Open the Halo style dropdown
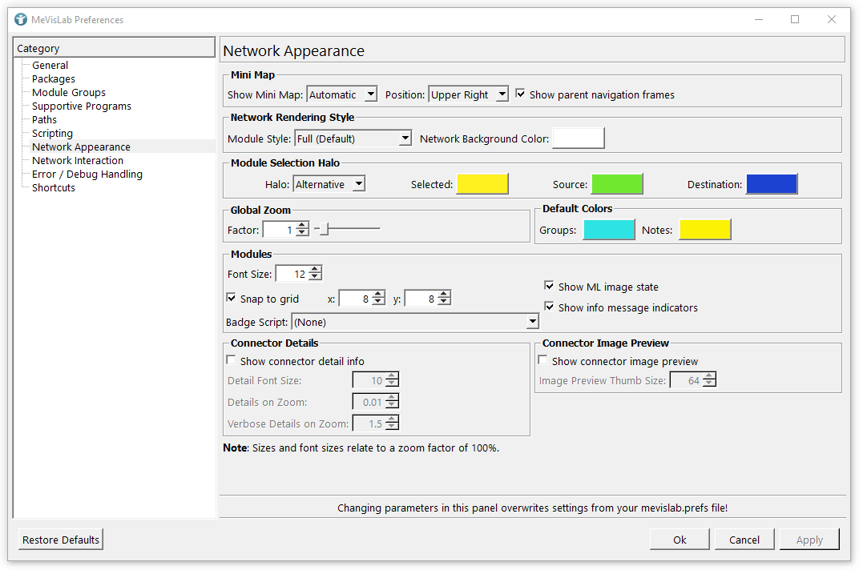The width and height of the screenshot is (863, 574). pos(329,184)
